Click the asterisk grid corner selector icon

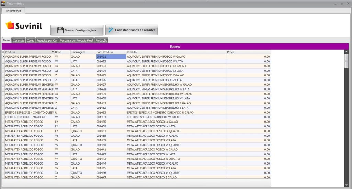point(3,52)
